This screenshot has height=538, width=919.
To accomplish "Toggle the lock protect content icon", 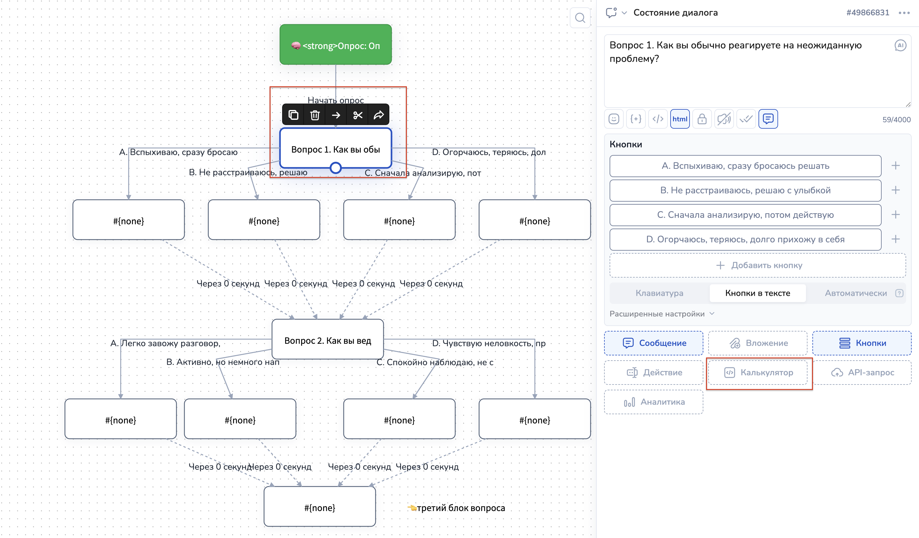I will click(x=702, y=119).
